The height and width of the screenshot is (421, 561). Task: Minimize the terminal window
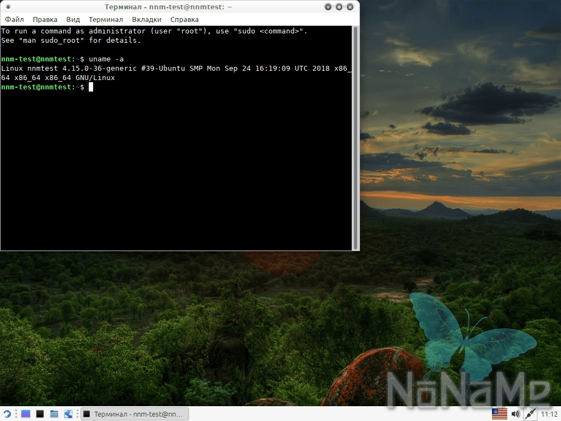point(328,7)
